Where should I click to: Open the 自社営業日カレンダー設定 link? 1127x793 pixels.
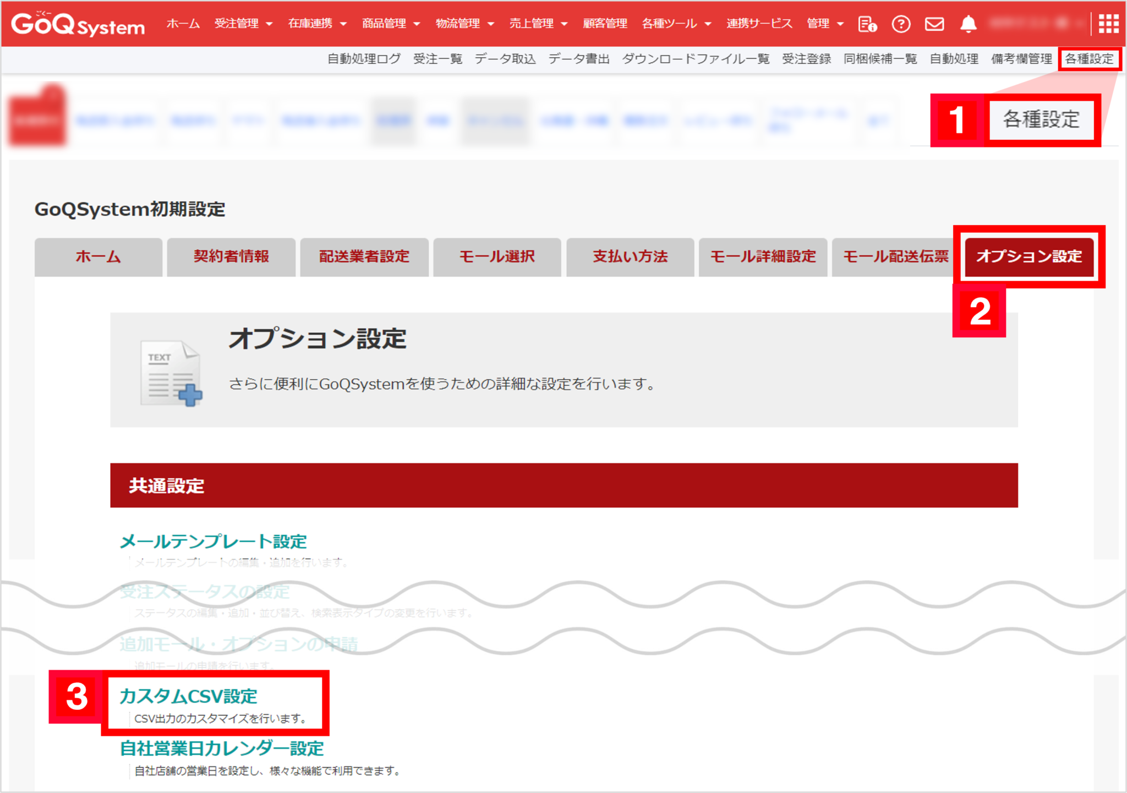(222, 748)
